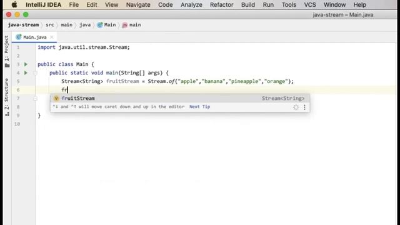Collapse the main method fold marker on line 4

36,73
